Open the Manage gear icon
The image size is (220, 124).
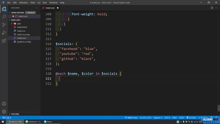(x=4, y=112)
